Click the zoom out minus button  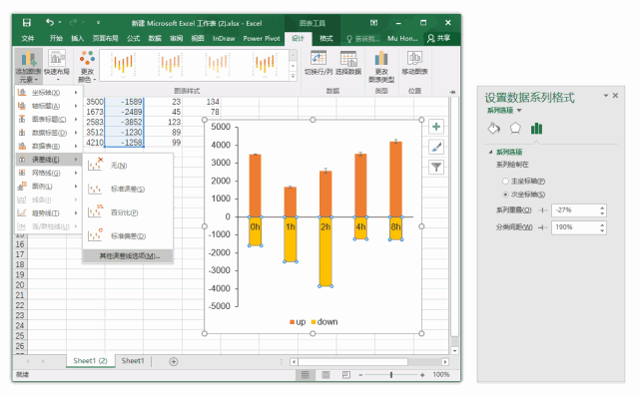[360, 375]
